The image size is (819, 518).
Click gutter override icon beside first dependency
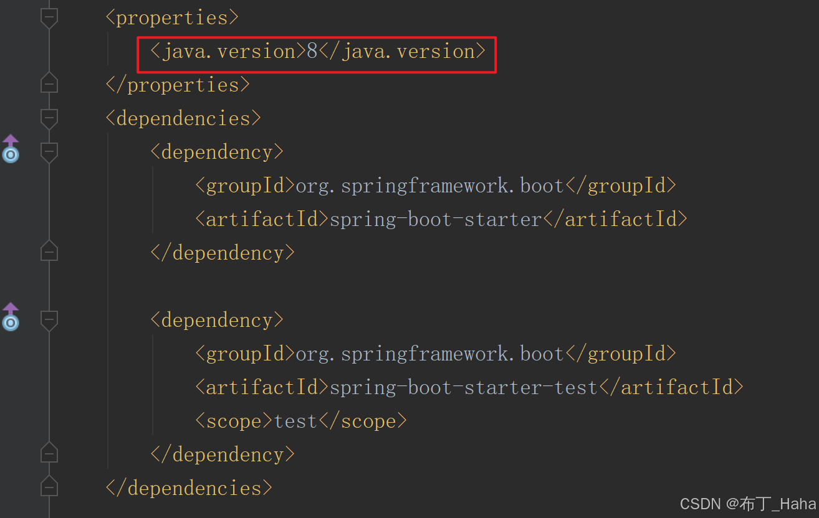11,148
